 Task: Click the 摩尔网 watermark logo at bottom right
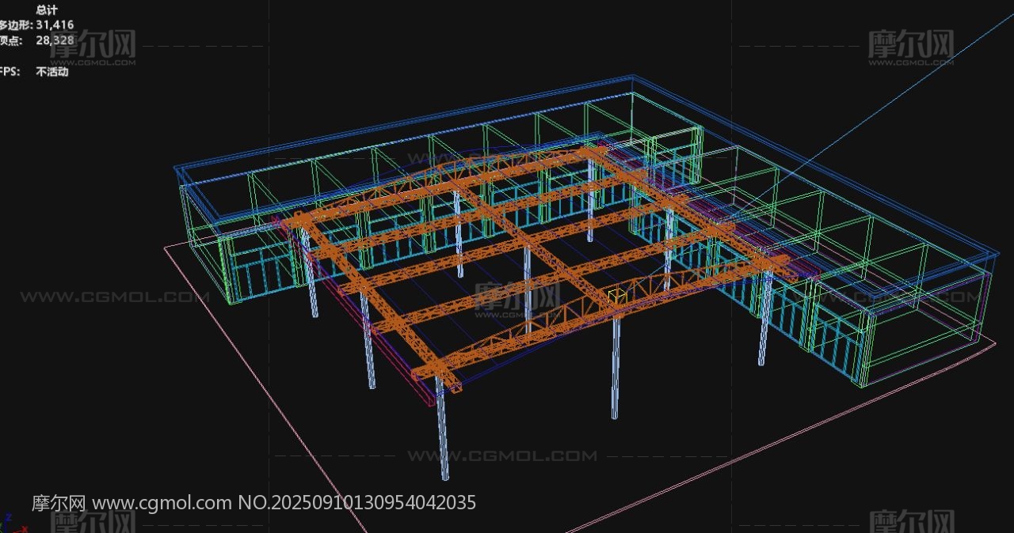tap(911, 522)
